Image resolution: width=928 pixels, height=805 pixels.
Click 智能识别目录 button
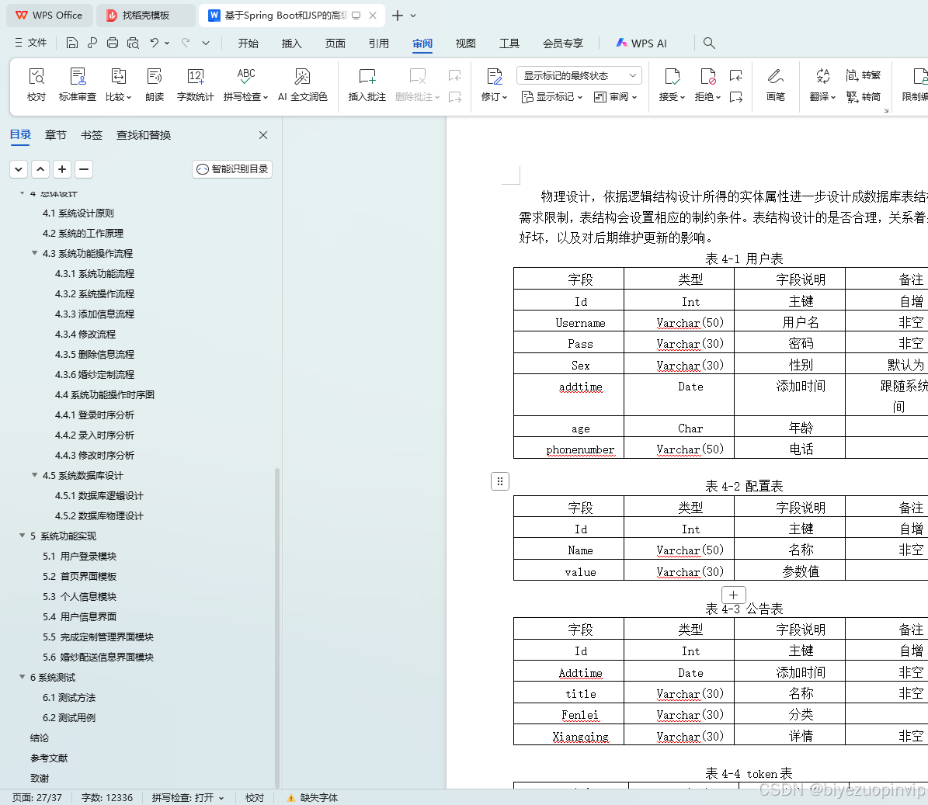point(232,169)
